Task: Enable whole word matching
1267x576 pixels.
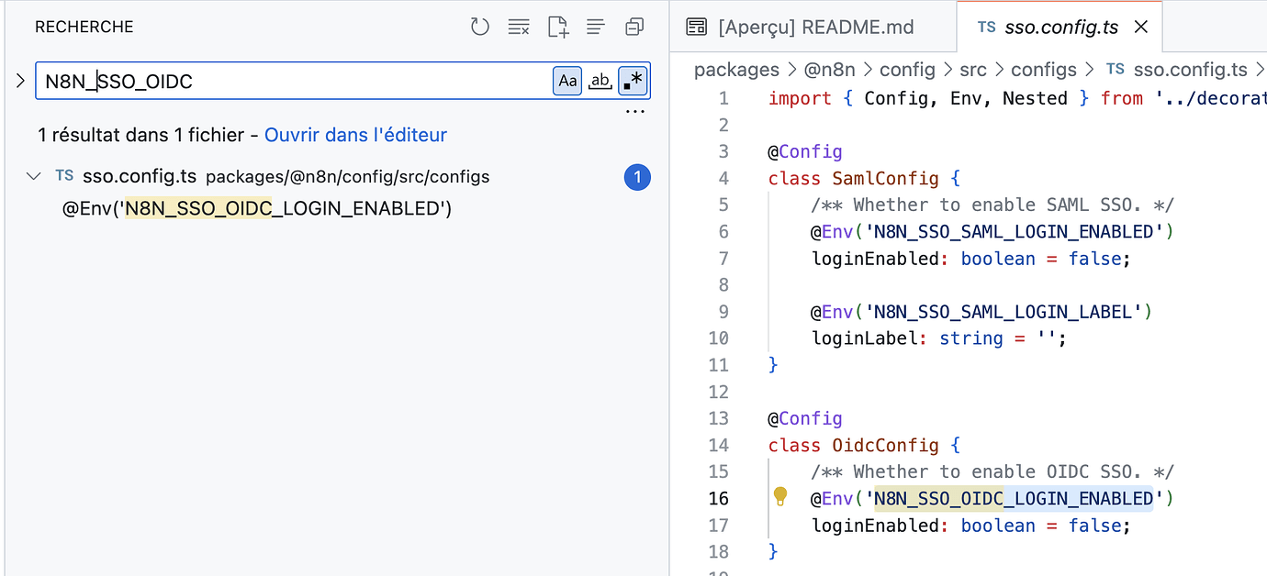Action: [600, 81]
